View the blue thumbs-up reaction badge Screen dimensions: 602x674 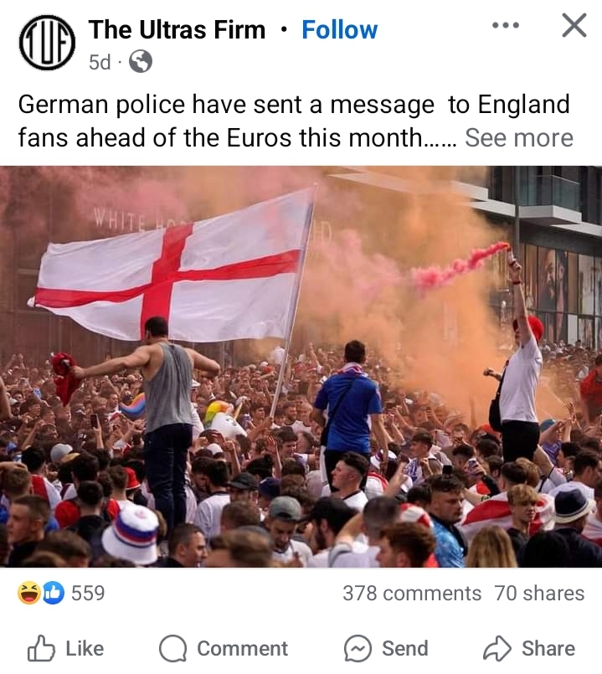[53, 593]
